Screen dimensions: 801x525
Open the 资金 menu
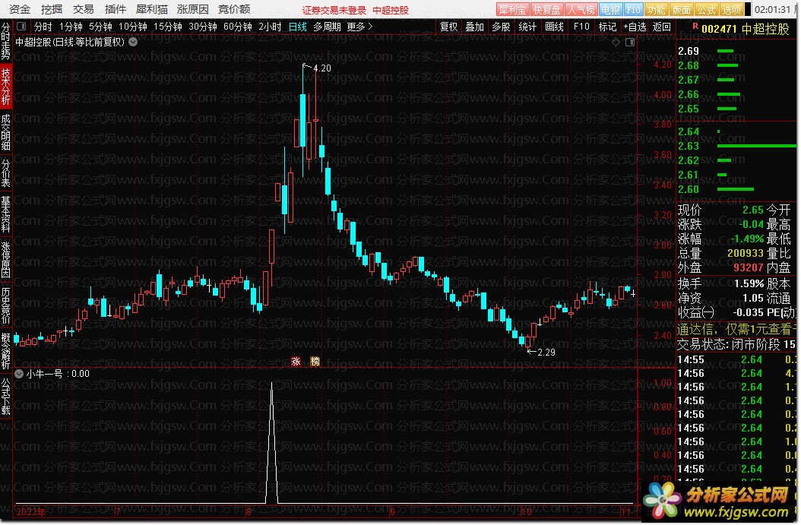(20, 9)
